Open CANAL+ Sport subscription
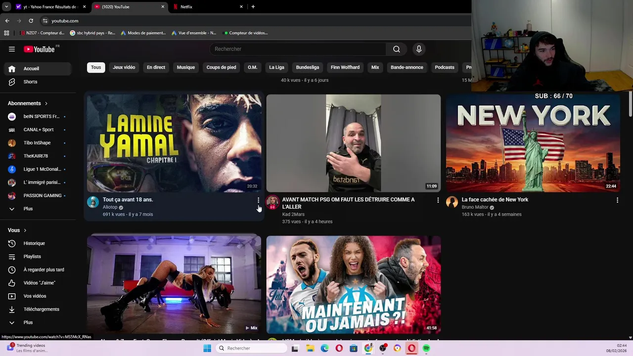The width and height of the screenshot is (633, 356). pos(38,130)
